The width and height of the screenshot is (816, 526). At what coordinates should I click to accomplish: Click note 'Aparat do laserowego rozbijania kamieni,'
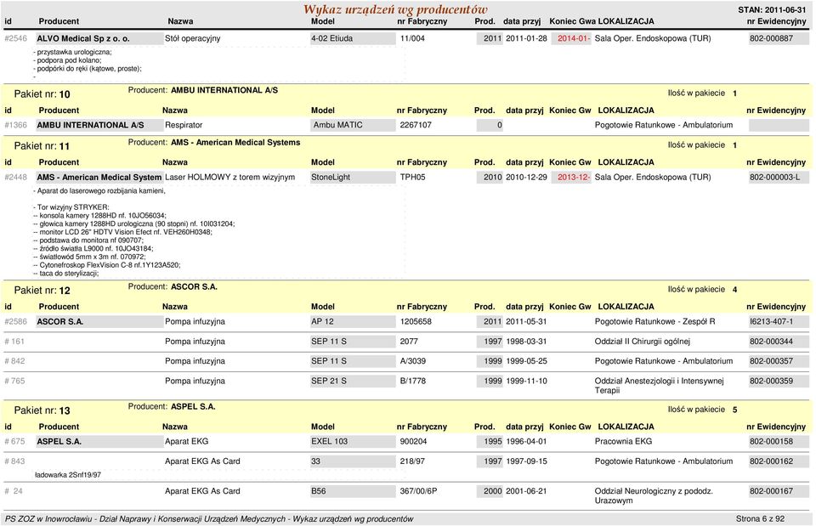click(x=99, y=191)
